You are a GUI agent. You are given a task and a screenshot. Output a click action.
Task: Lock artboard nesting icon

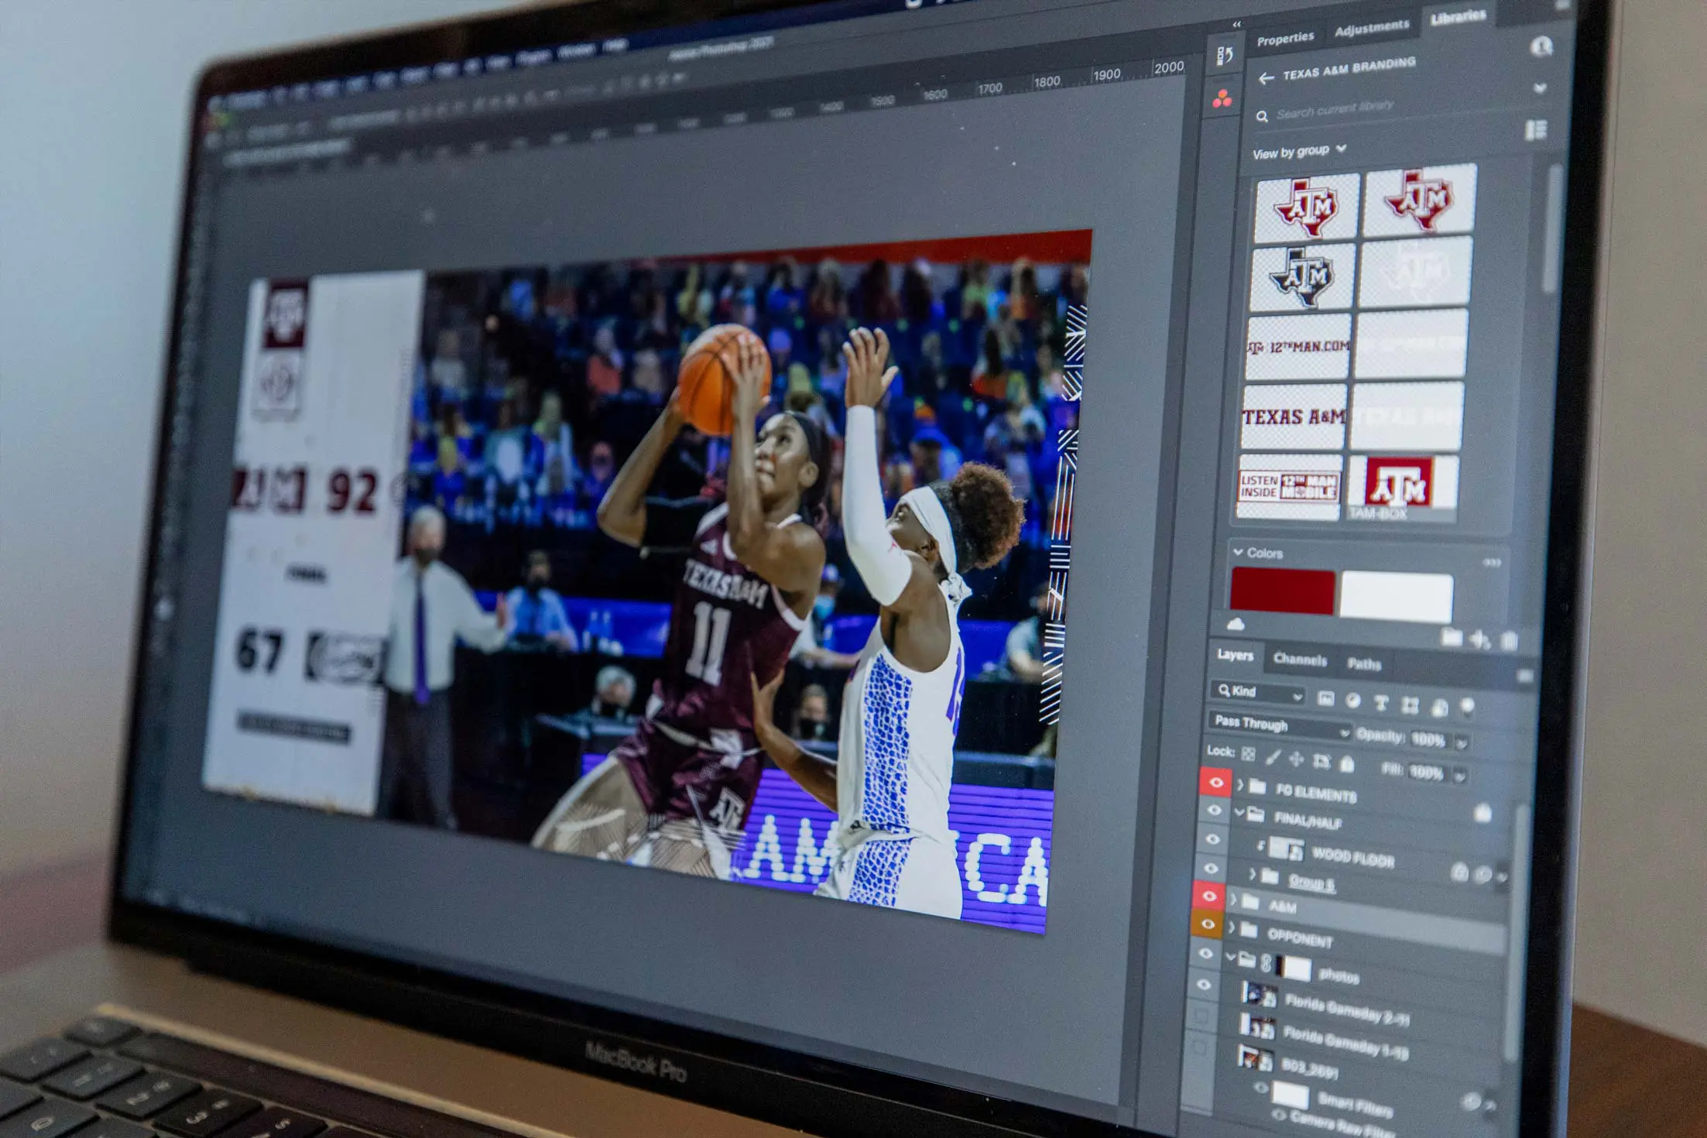click(1321, 761)
